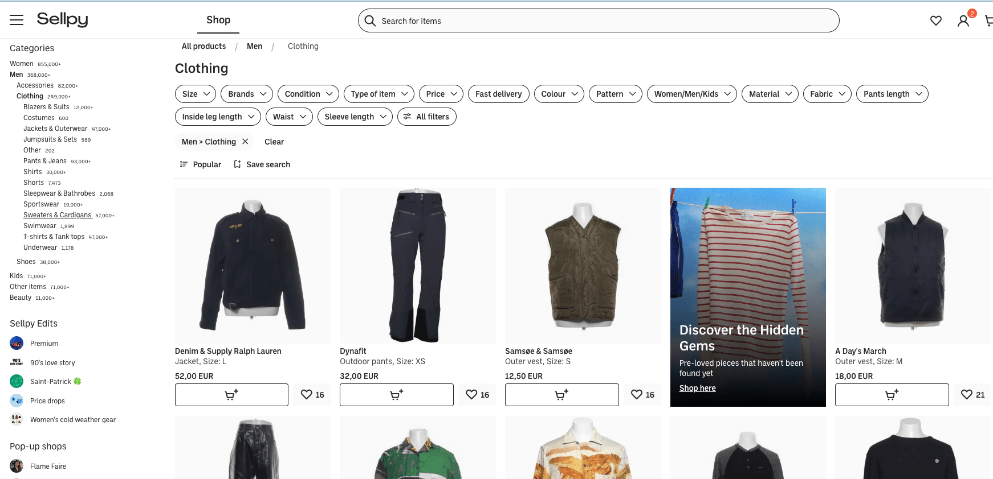Viewport: 993px width, 479px height.
Task: Expand the Size filter dropdown
Action: [196, 94]
